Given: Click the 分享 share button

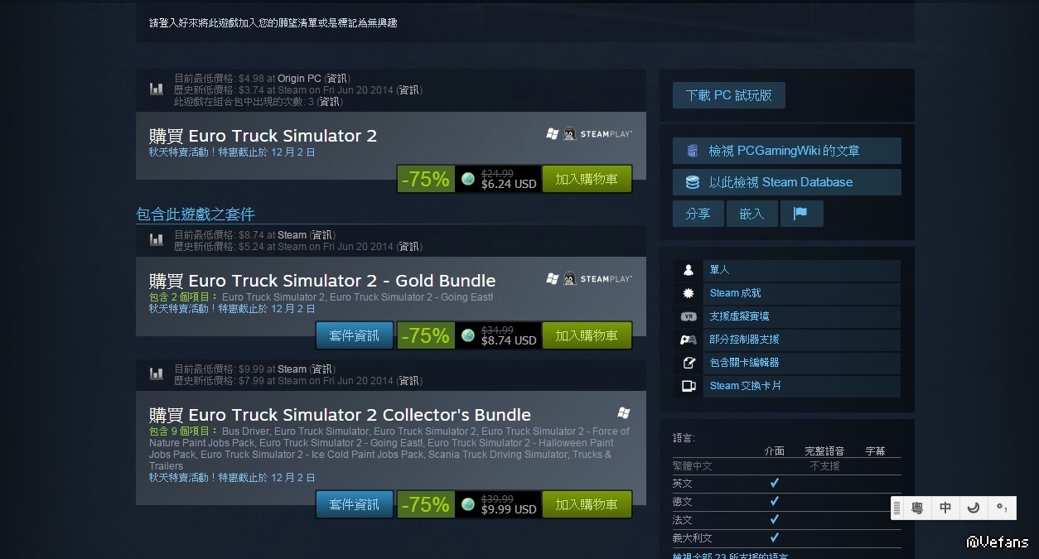Looking at the screenshot, I should (698, 214).
